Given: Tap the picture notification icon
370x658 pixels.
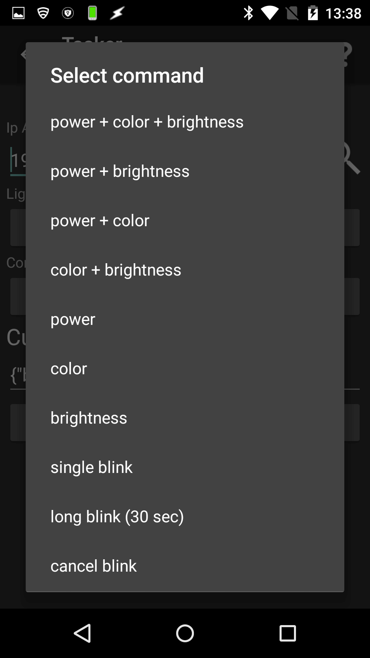Looking at the screenshot, I should click(x=18, y=13).
